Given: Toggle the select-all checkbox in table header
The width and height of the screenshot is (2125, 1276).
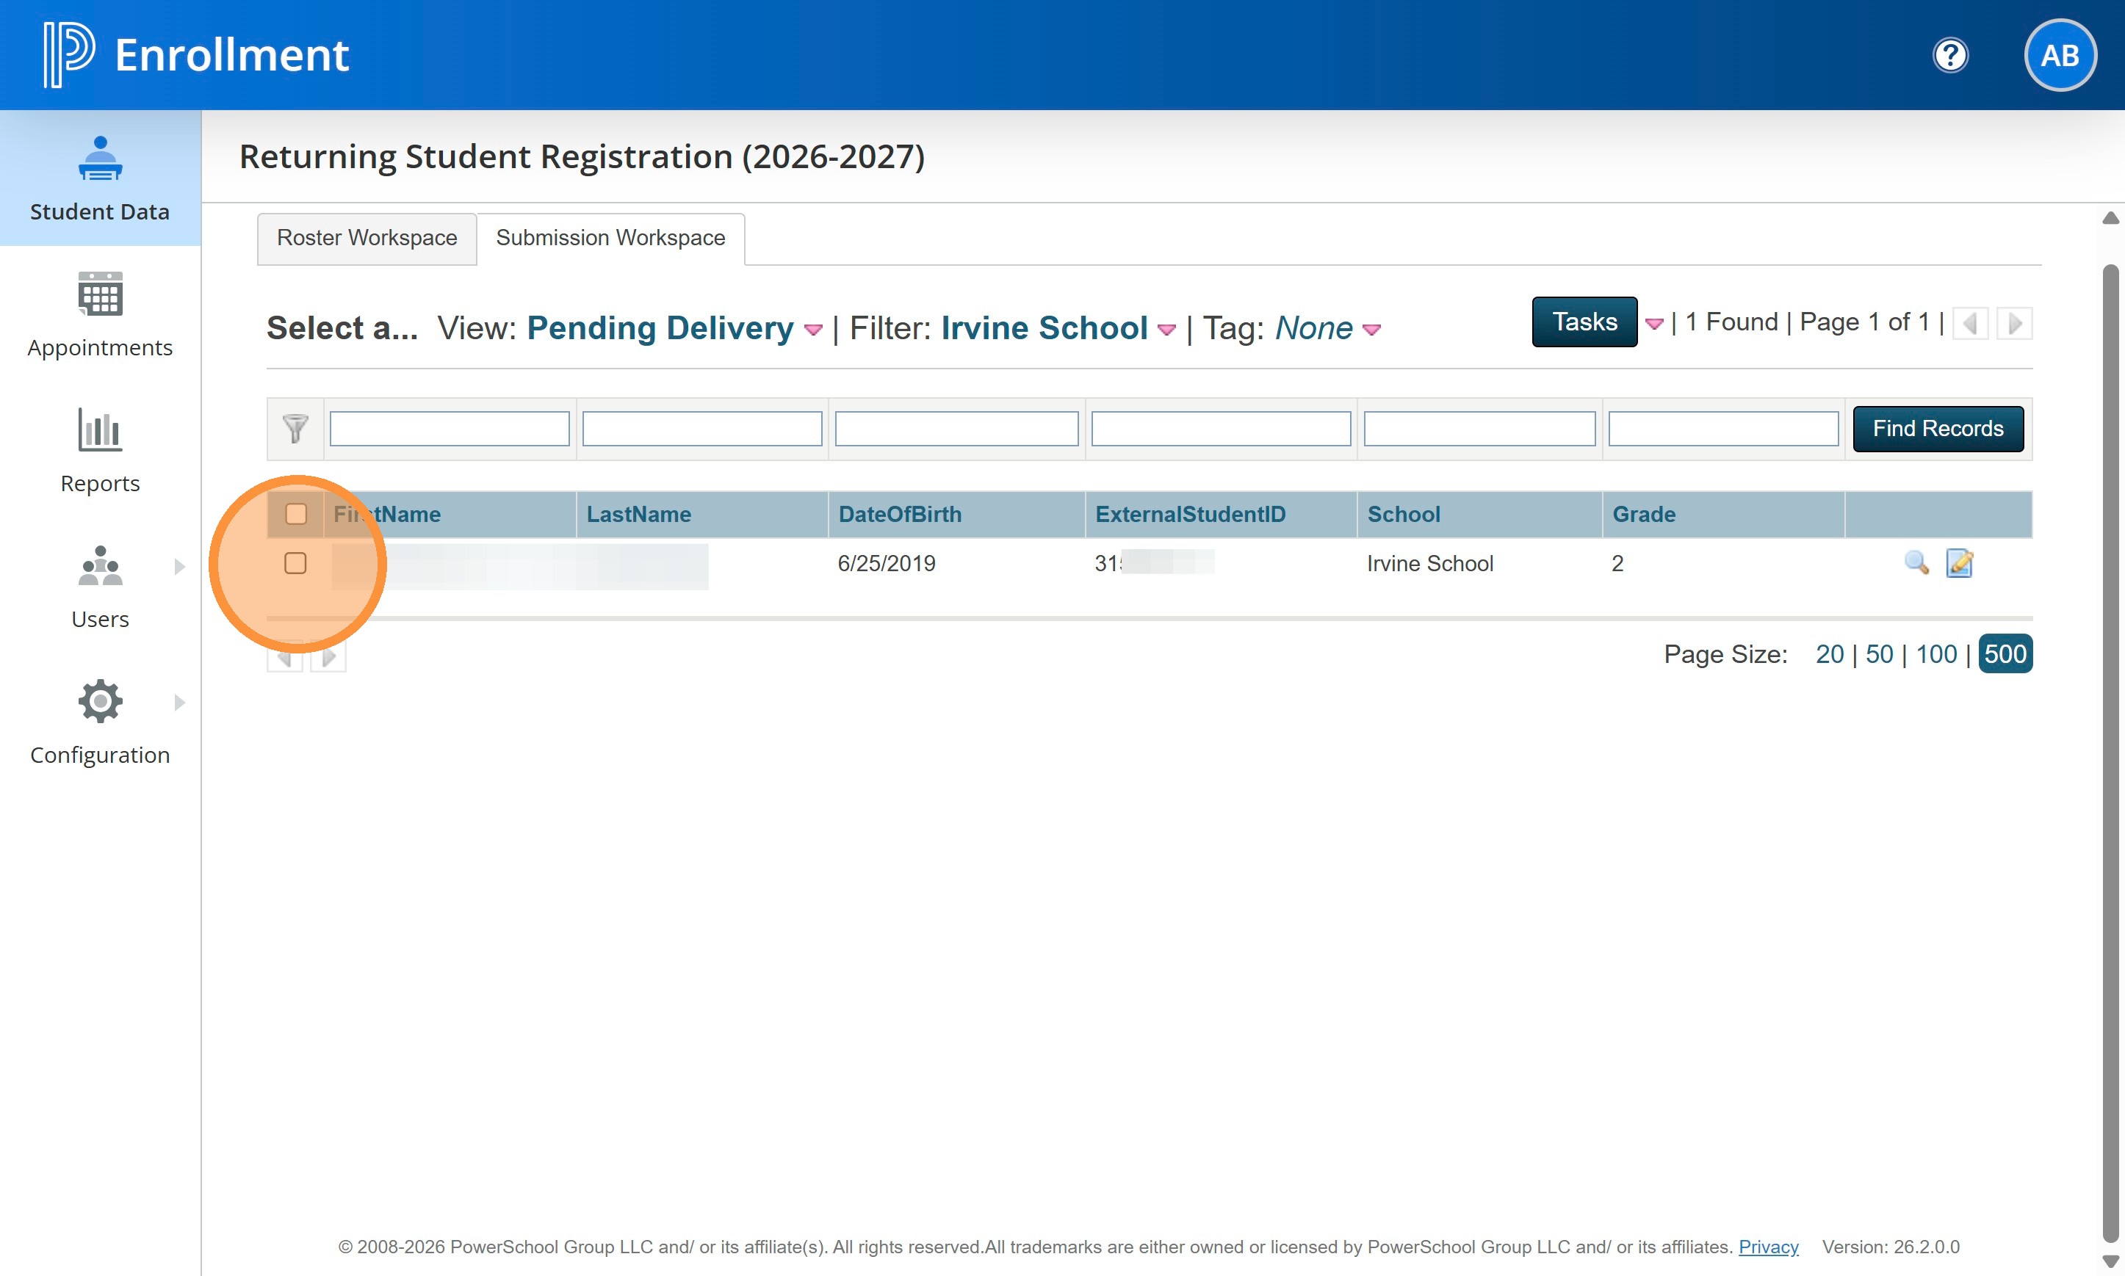Looking at the screenshot, I should [296, 514].
